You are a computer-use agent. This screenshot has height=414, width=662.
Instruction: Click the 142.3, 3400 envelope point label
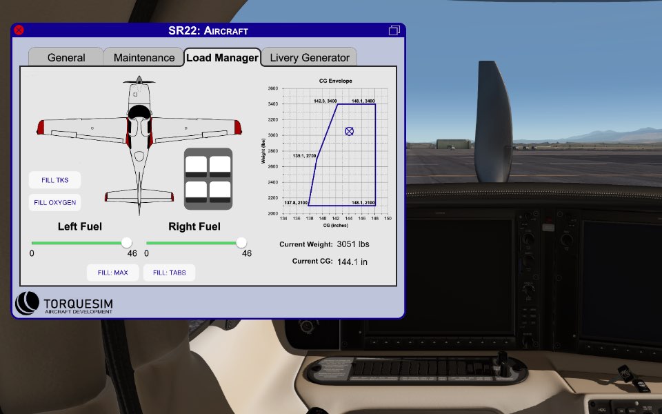click(325, 101)
